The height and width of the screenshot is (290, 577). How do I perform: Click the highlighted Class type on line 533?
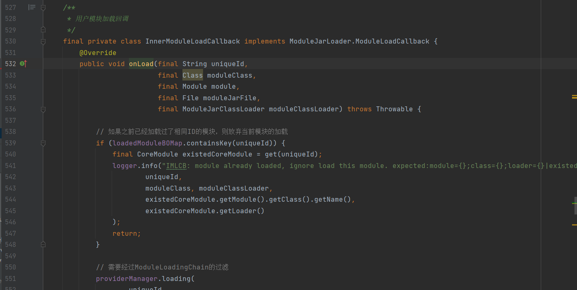pyautogui.click(x=192, y=75)
